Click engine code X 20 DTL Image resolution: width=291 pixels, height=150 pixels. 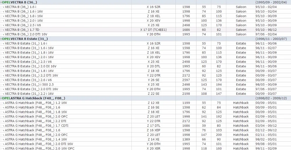coord(153,66)
